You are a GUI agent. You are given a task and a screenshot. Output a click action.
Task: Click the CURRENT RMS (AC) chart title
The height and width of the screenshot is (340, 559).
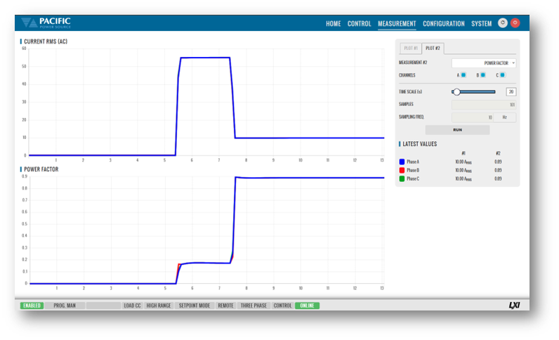click(46, 41)
